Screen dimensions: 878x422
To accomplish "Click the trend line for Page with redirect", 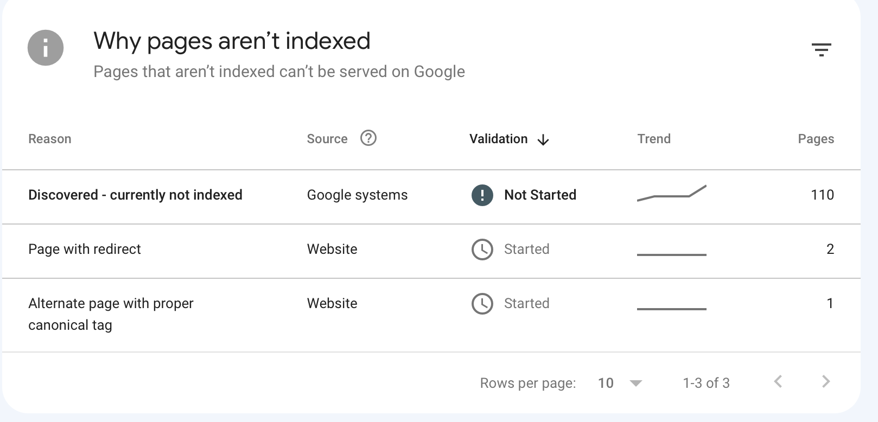I will (x=672, y=254).
